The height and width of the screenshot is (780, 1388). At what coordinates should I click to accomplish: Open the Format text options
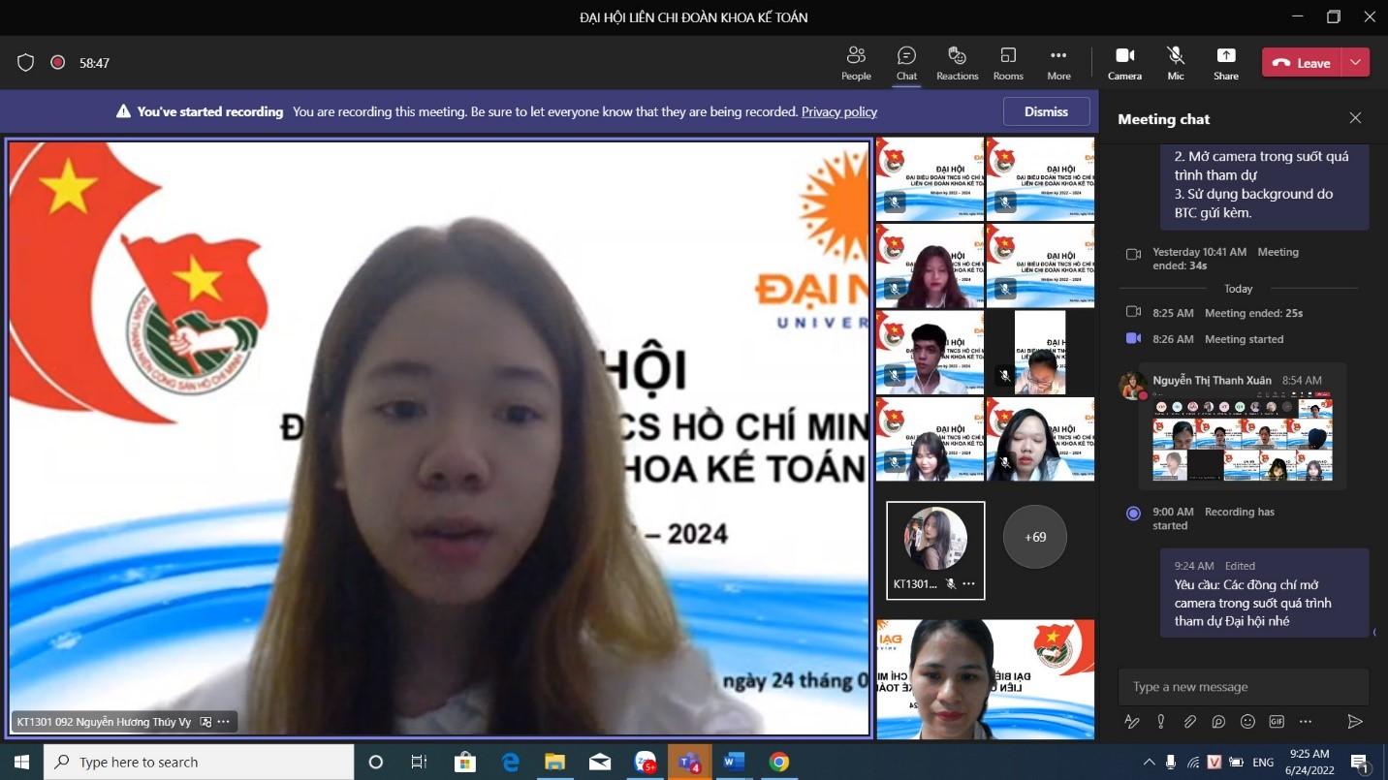(x=1131, y=722)
